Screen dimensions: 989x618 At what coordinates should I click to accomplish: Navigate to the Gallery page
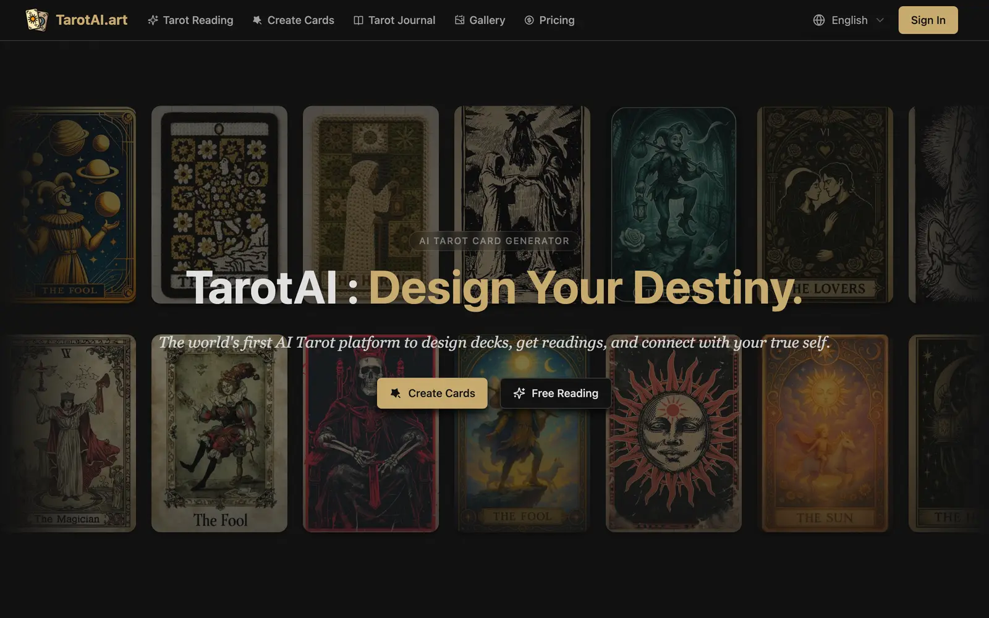(x=480, y=20)
